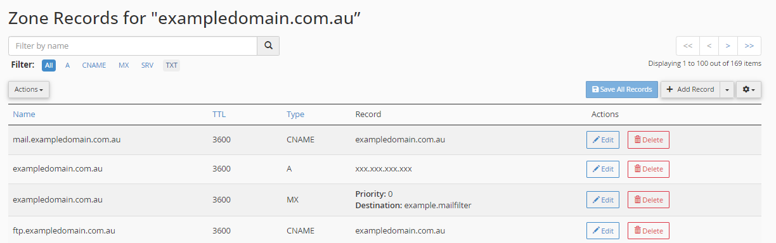The height and width of the screenshot is (243, 776).
Task: Save All Records
Action: [622, 89]
